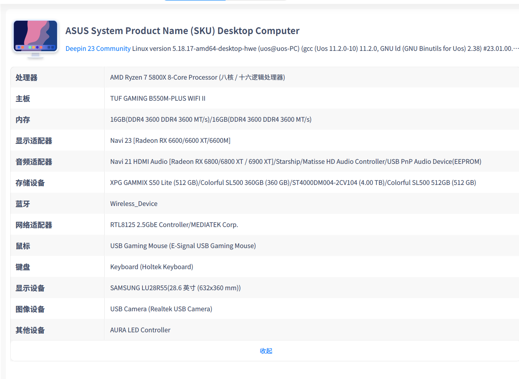
Task: Click the ASUS System Product Name title
Action: point(182,31)
